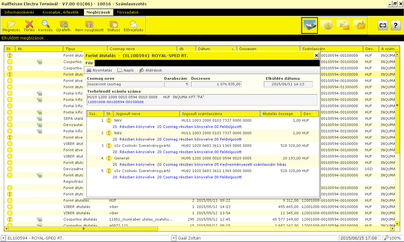Viewport: 404px width, 242px height.
Task: Click the bank connection button beside help
Action: click(383, 26)
